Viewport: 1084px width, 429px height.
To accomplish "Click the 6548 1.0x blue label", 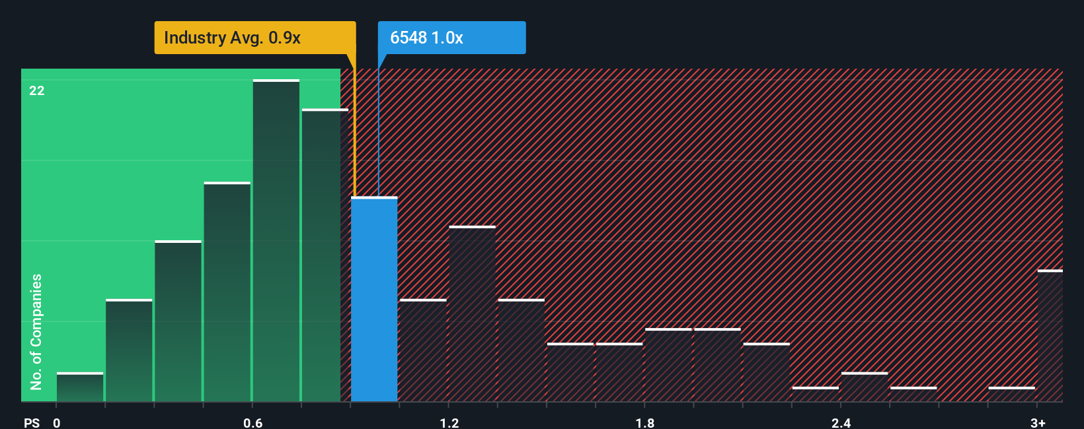I will point(451,38).
